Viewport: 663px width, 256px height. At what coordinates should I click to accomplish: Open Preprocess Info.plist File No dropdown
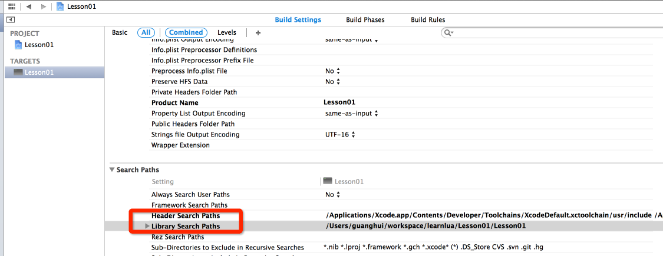333,71
